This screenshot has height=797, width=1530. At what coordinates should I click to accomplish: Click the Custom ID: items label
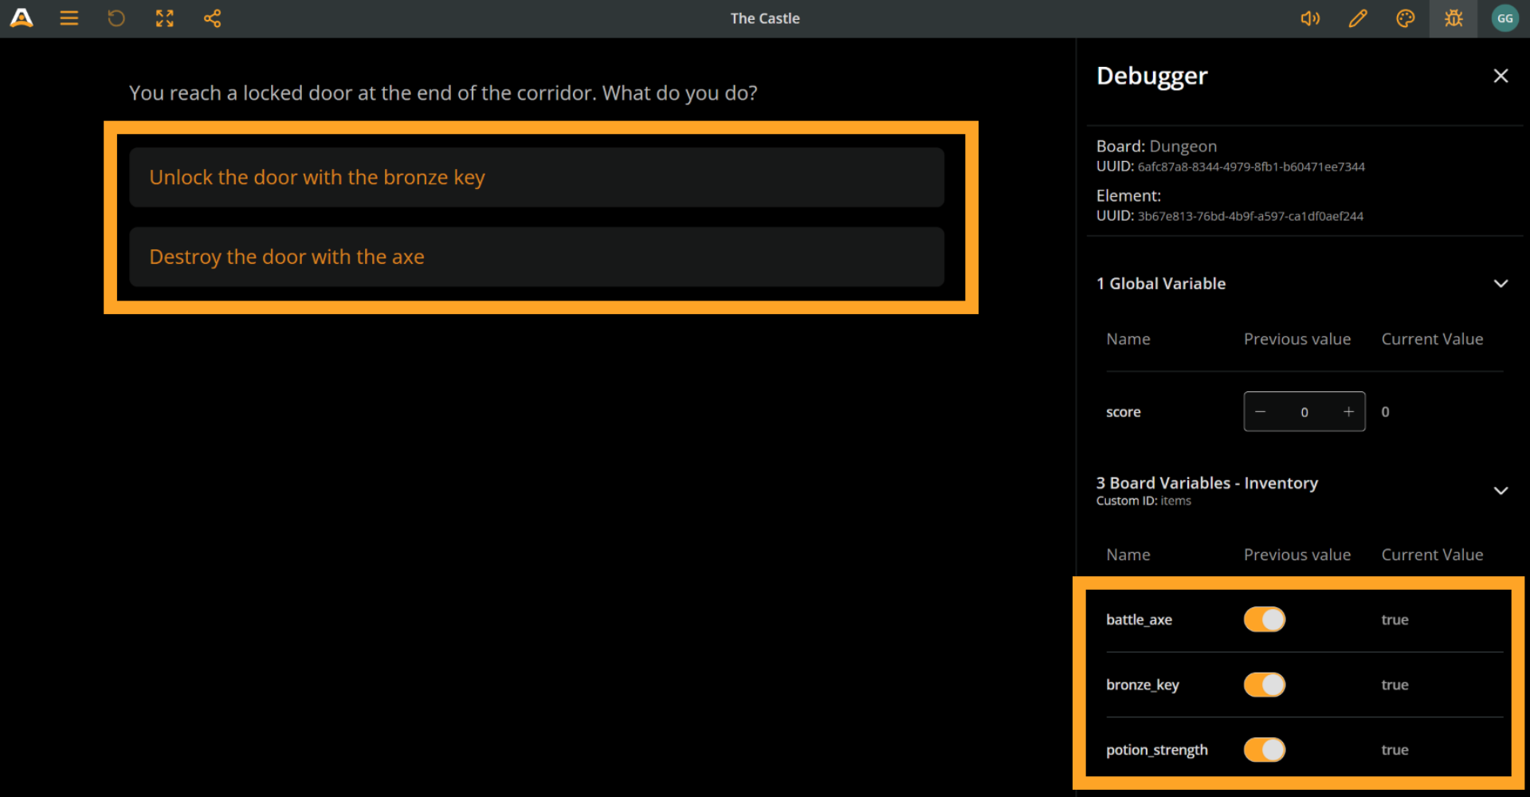1144,501
